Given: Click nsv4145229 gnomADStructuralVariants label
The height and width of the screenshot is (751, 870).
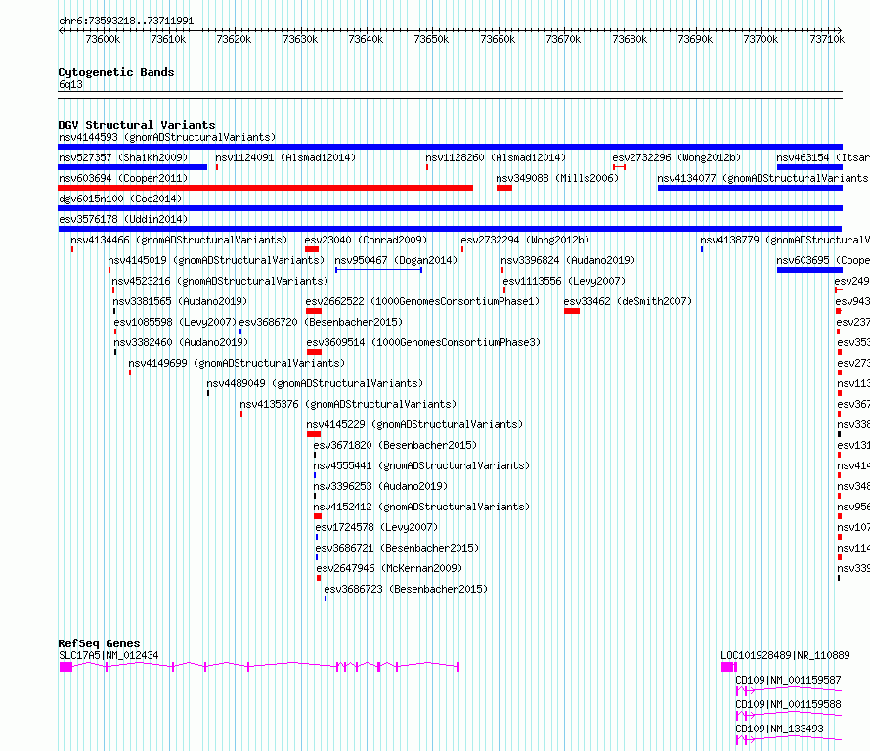Looking at the screenshot, I should (414, 424).
